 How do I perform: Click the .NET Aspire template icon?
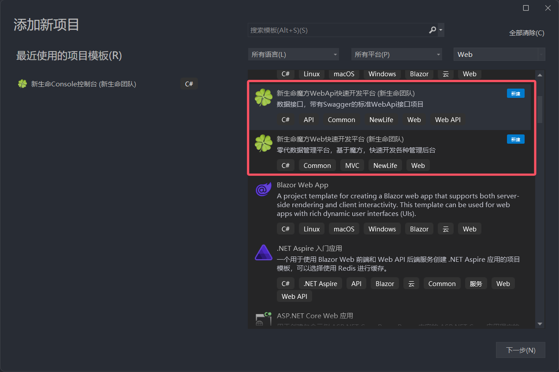[x=264, y=253]
